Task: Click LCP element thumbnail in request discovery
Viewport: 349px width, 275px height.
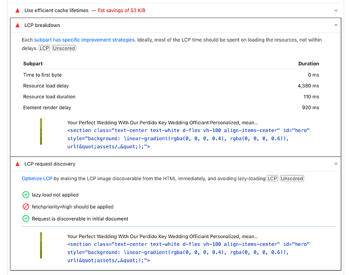Action: (x=41, y=245)
